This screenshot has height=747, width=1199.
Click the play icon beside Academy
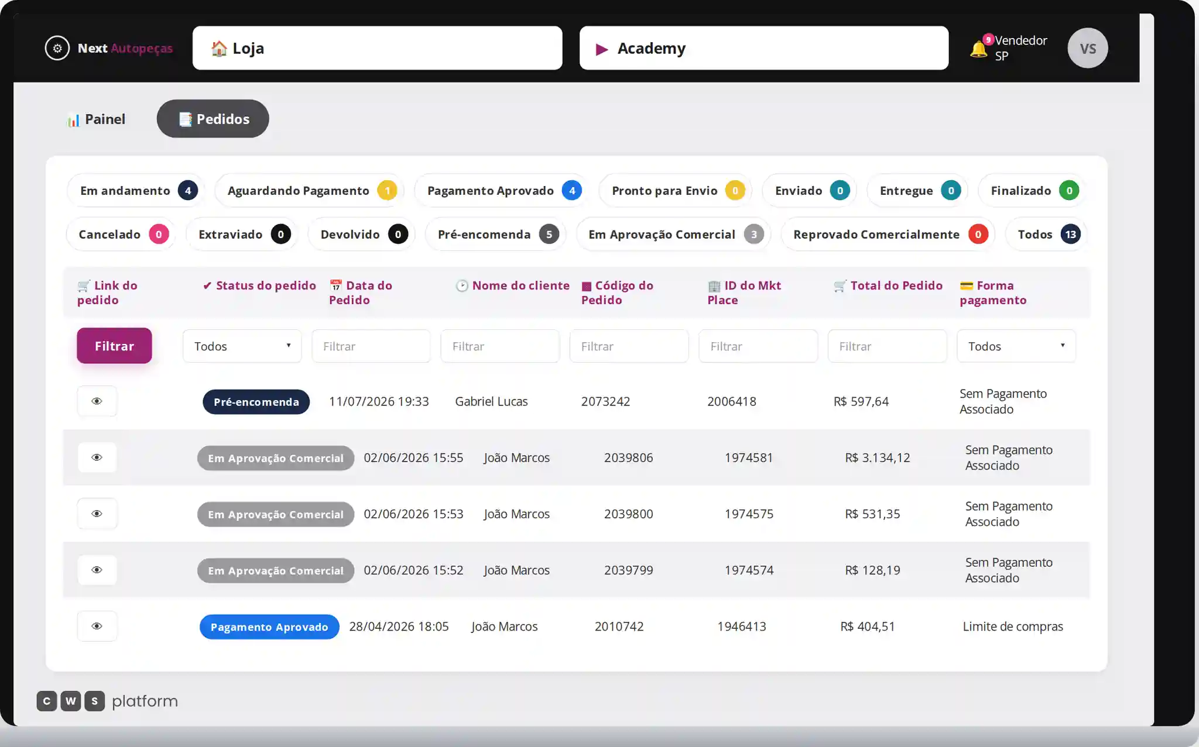(x=602, y=49)
